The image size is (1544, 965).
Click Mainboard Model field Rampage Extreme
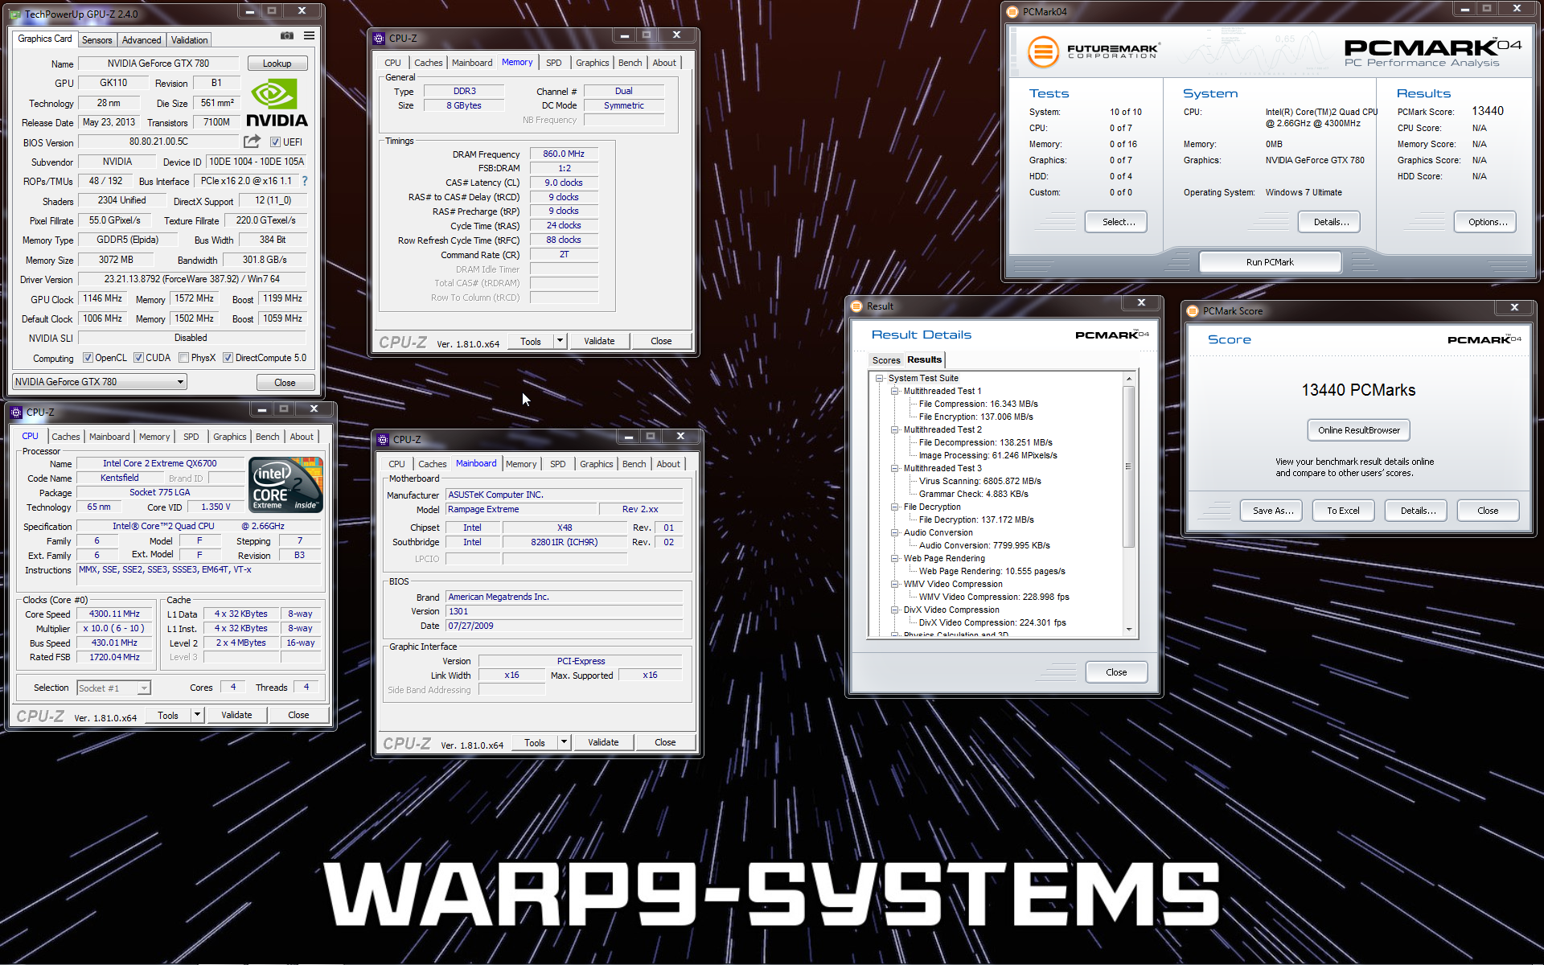pos(521,509)
